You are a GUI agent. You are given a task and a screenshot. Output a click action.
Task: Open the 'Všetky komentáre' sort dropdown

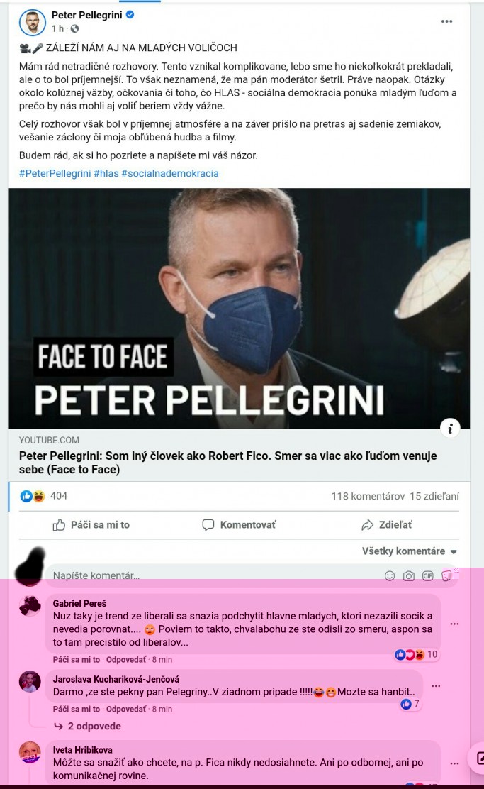[x=410, y=551]
